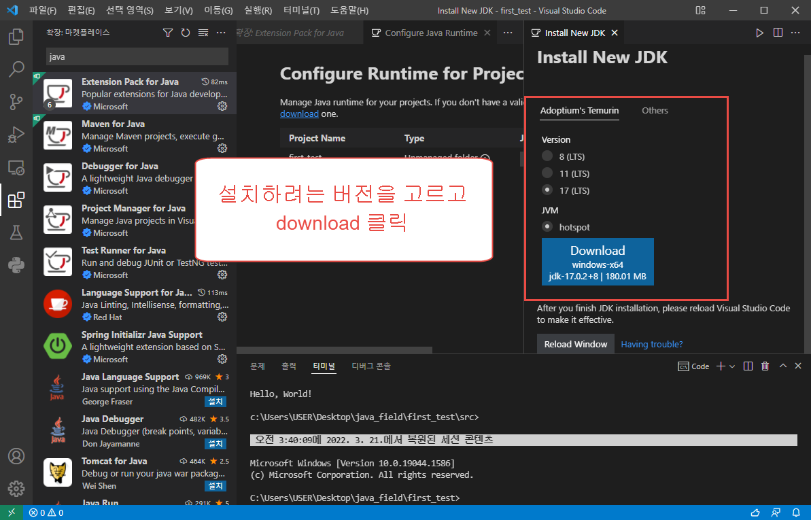
Task: Switch to the 출력 panel tab
Action: coord(289,366)
